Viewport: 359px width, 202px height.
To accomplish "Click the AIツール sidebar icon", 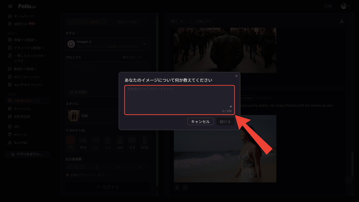I will tap(10, 135).
